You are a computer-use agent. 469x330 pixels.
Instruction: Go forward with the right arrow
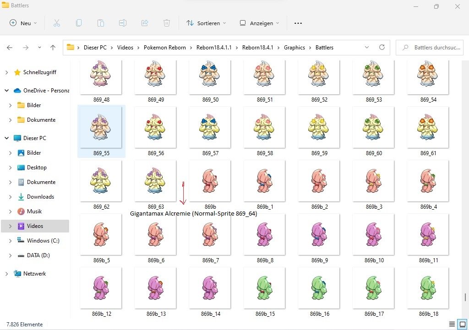pos(26,48)
